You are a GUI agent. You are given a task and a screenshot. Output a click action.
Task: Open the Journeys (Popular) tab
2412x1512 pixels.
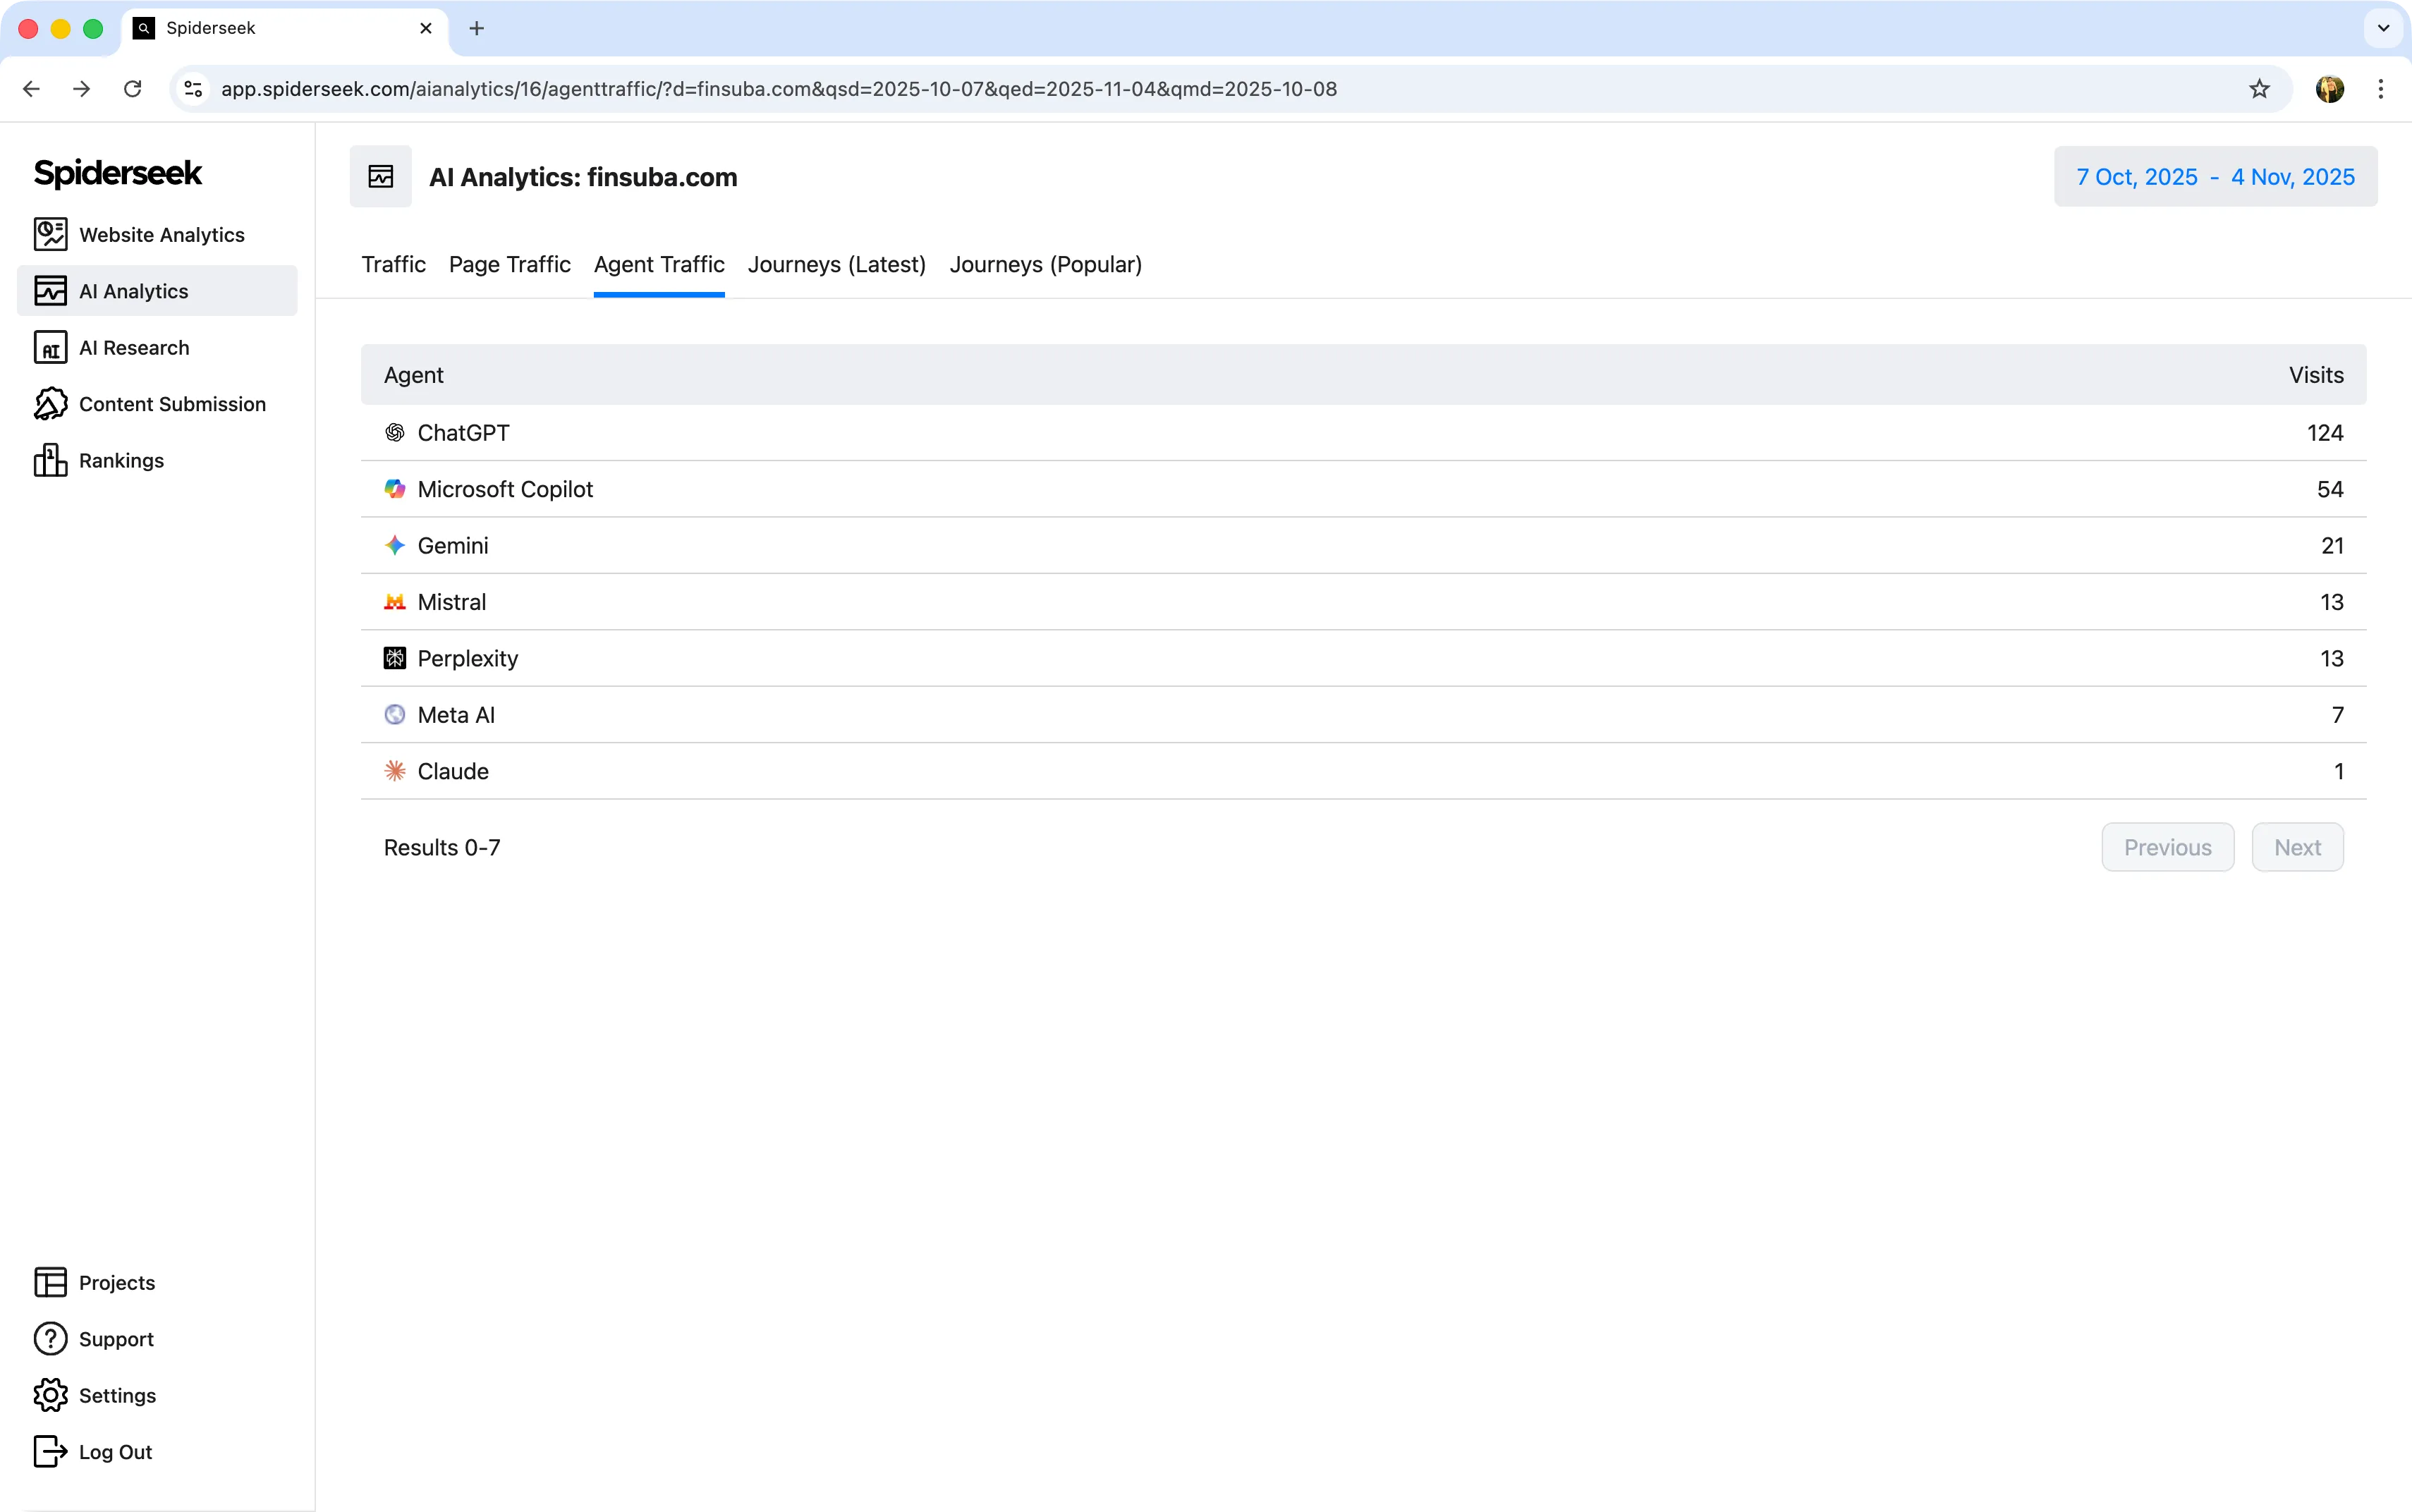pos(1044,264)
